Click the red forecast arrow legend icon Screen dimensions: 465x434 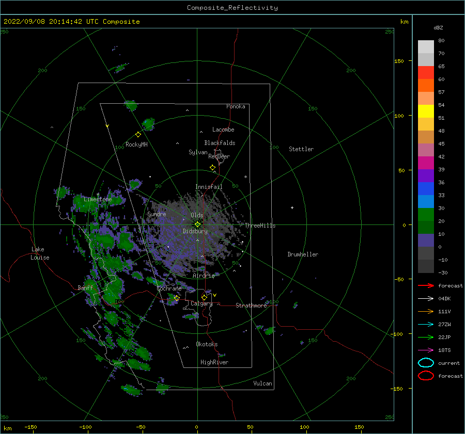[x=426, y=285]
